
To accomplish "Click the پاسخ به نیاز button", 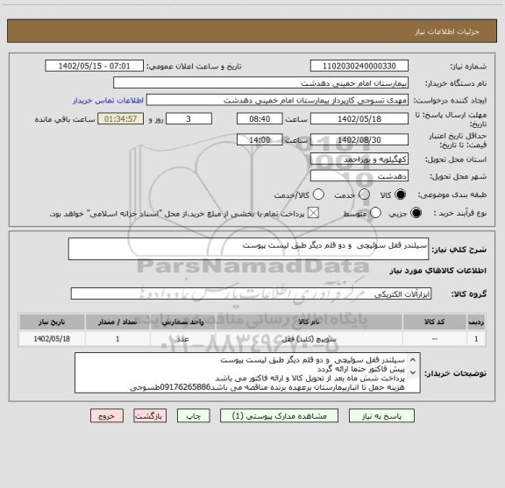I will (381, 416).
